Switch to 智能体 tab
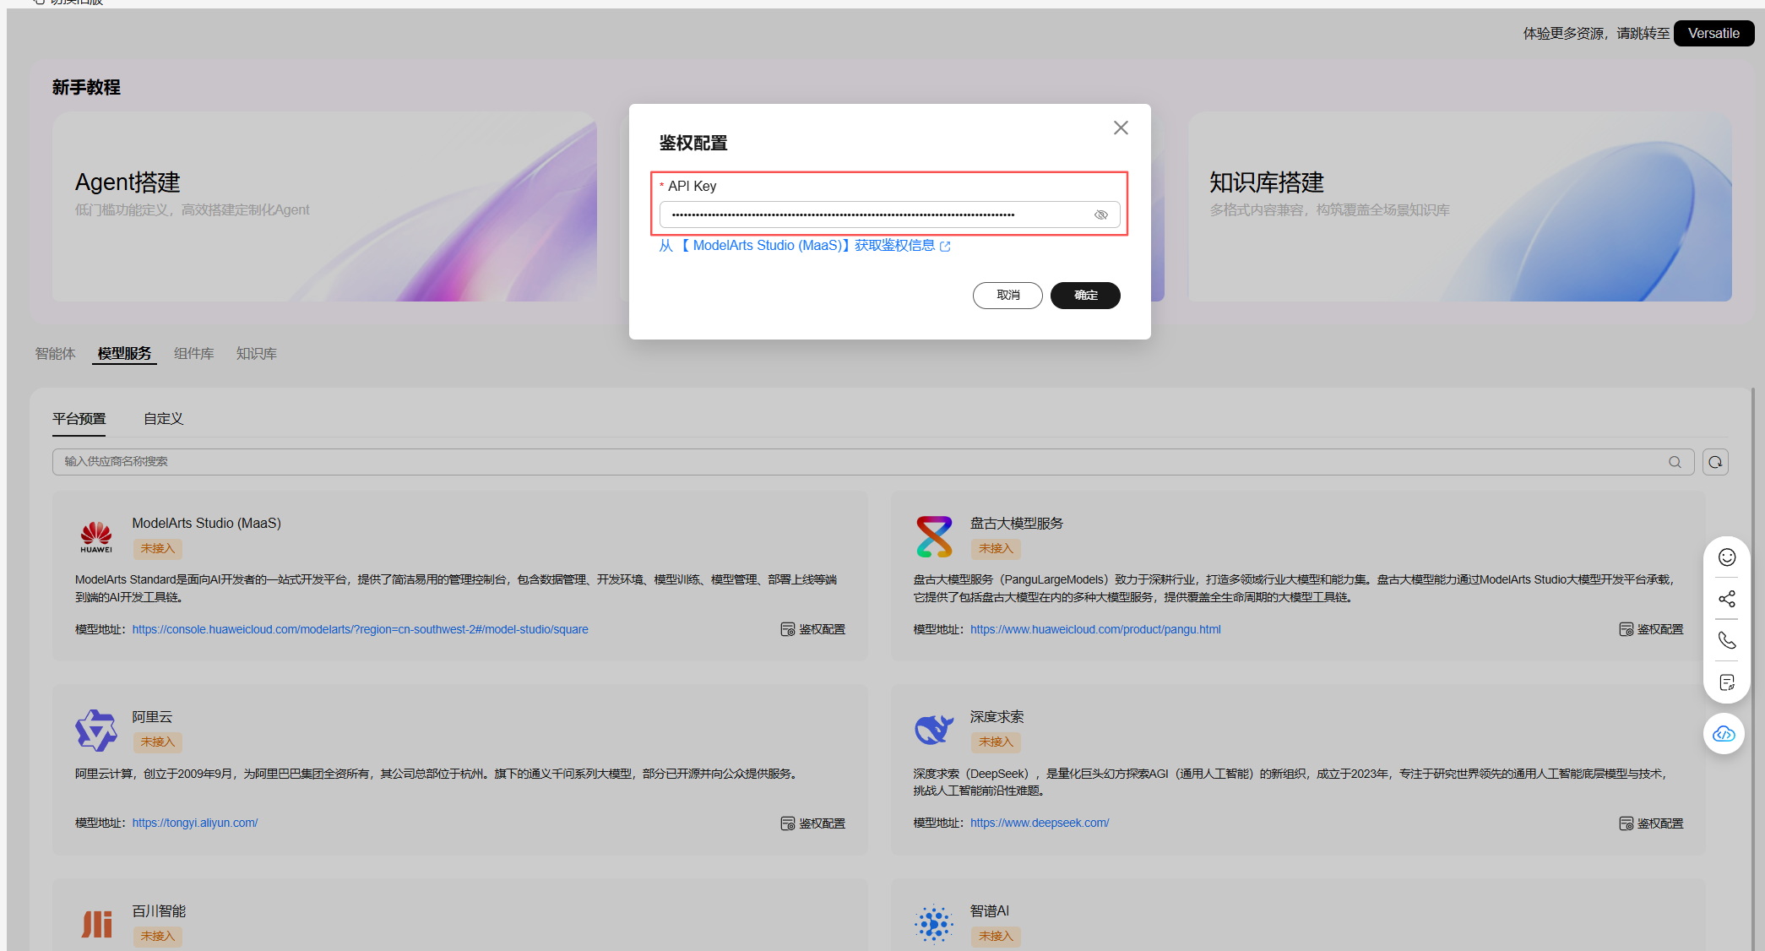The width and height of the screenshot is (1765, 951). click(55, 354)
